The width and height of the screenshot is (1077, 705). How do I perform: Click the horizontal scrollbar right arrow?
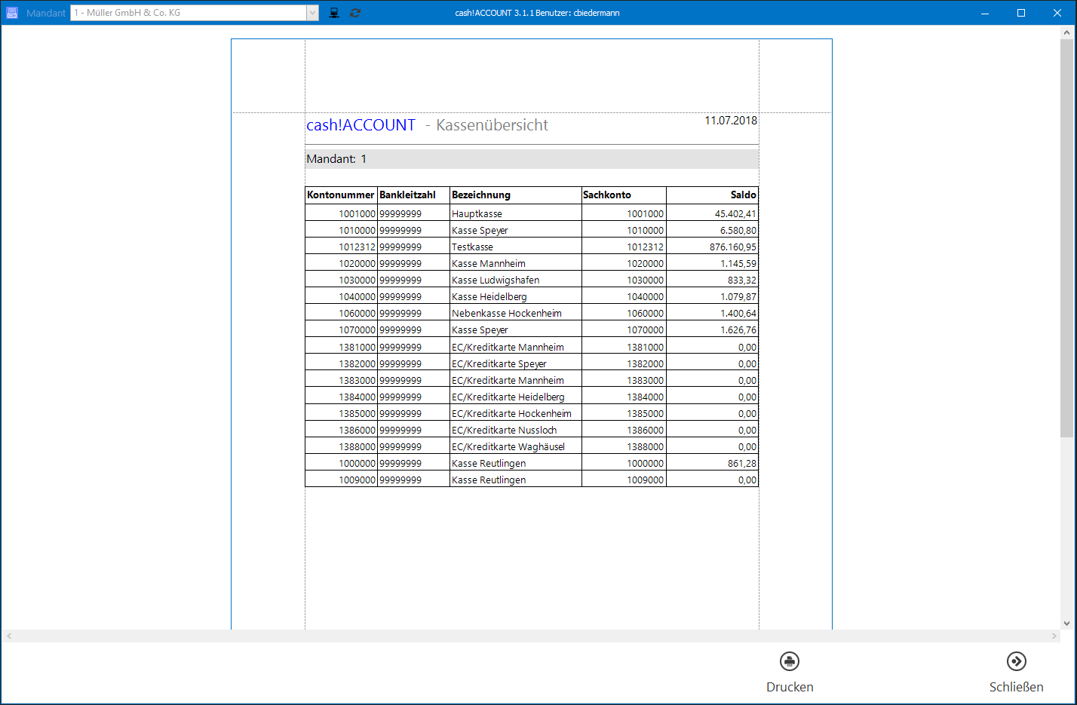1054,636
